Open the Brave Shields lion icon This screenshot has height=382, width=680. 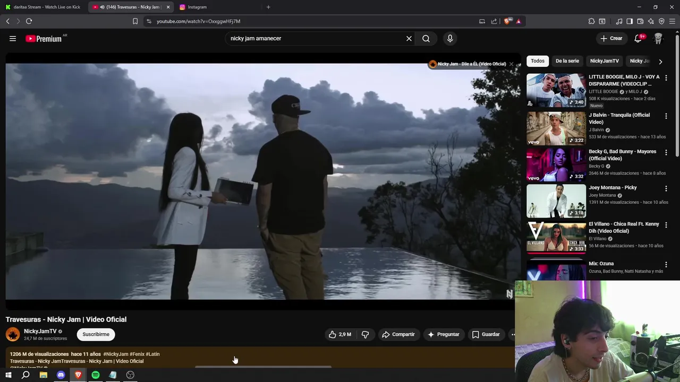tap(507, 21)
